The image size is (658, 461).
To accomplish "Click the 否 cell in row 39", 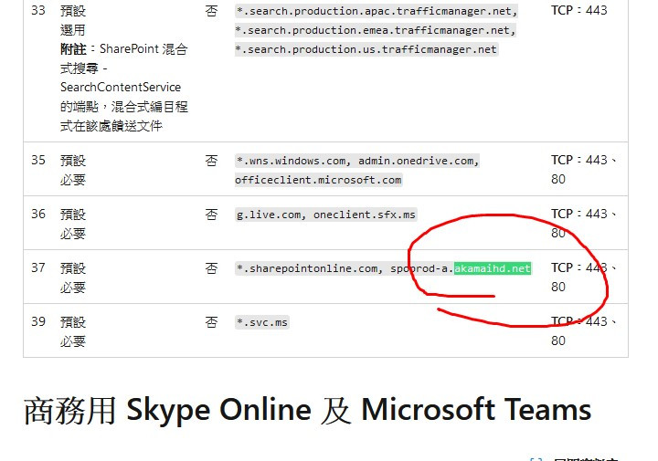I will (x=211, y=322).
